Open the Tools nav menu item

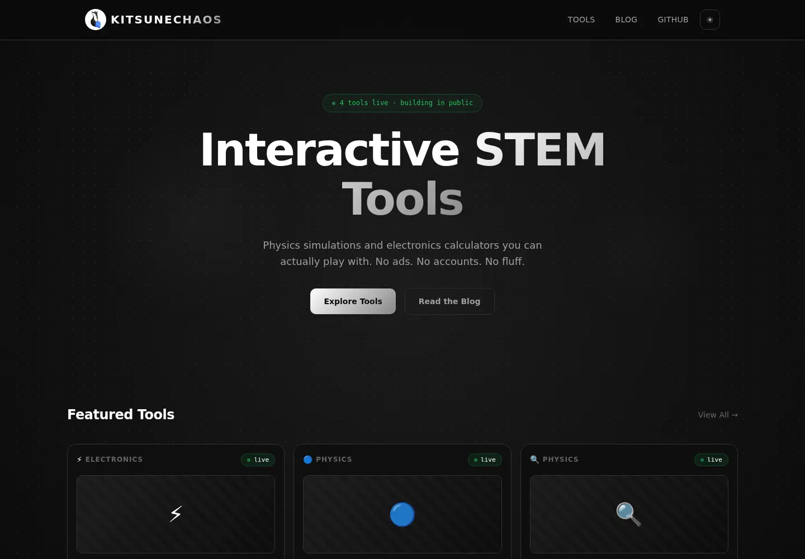(581, 20)
